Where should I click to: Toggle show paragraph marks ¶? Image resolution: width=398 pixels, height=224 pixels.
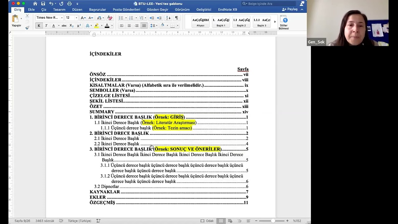point(177,18)
